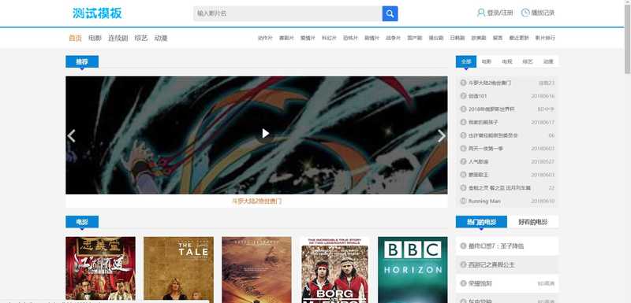
Task: Click the movie title search field
Action: coord(288,13)
